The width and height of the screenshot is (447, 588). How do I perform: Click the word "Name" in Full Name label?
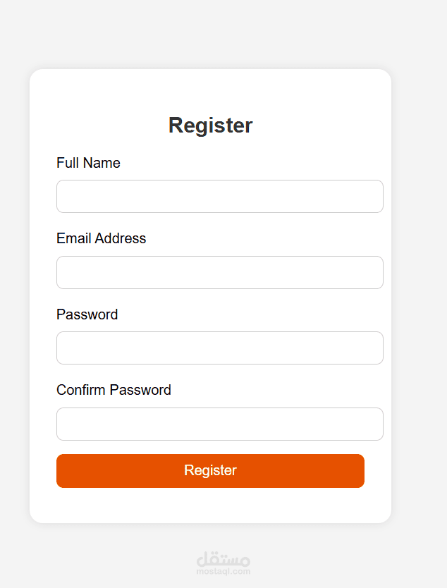click(x=102, y=163)
